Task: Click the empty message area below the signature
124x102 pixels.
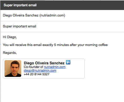Action: 62,90
